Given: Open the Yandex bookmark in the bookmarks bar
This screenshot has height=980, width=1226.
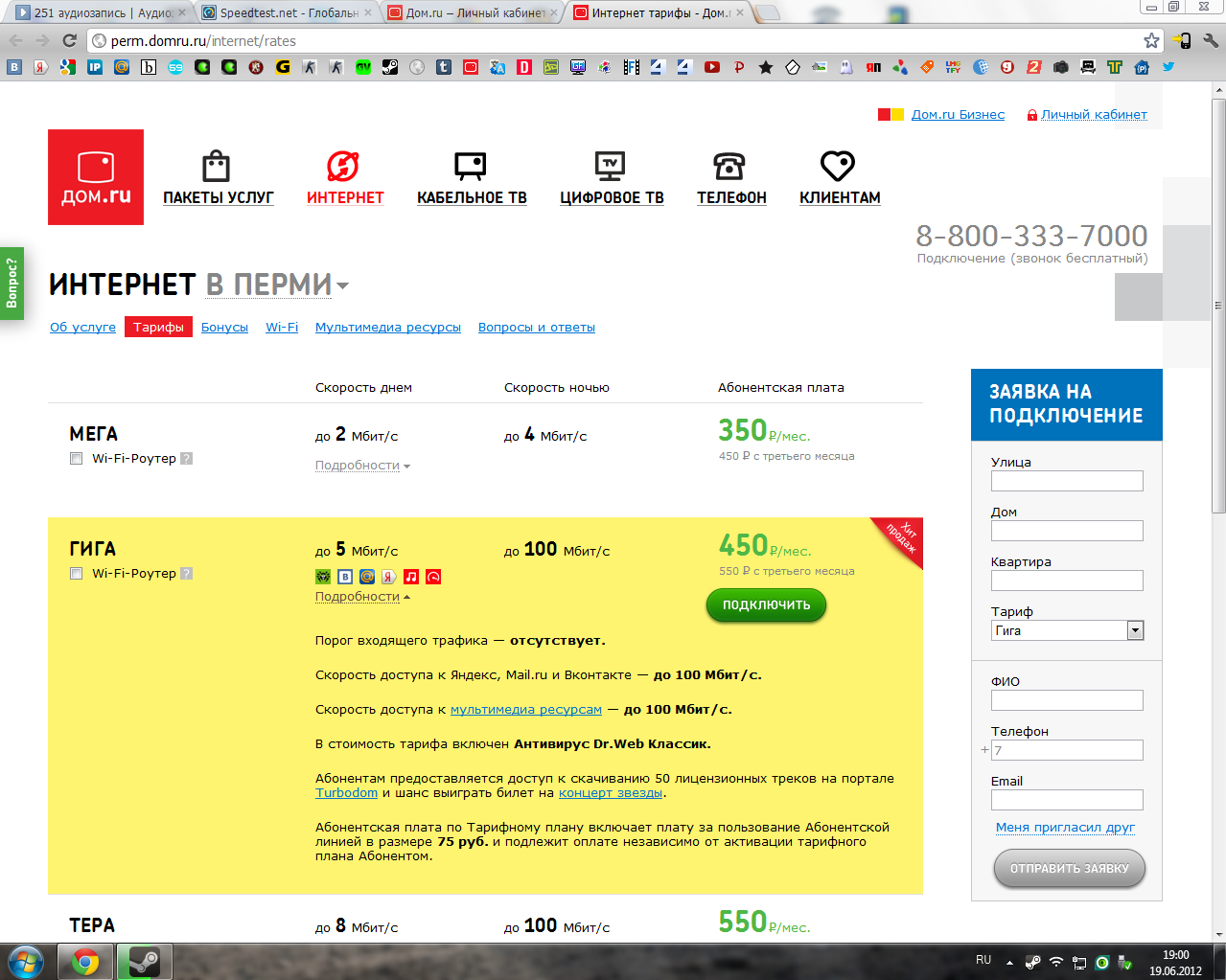Looking at the screenshot, I should click(40, 67).
